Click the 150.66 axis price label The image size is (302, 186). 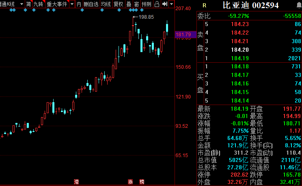coord(183,67)
